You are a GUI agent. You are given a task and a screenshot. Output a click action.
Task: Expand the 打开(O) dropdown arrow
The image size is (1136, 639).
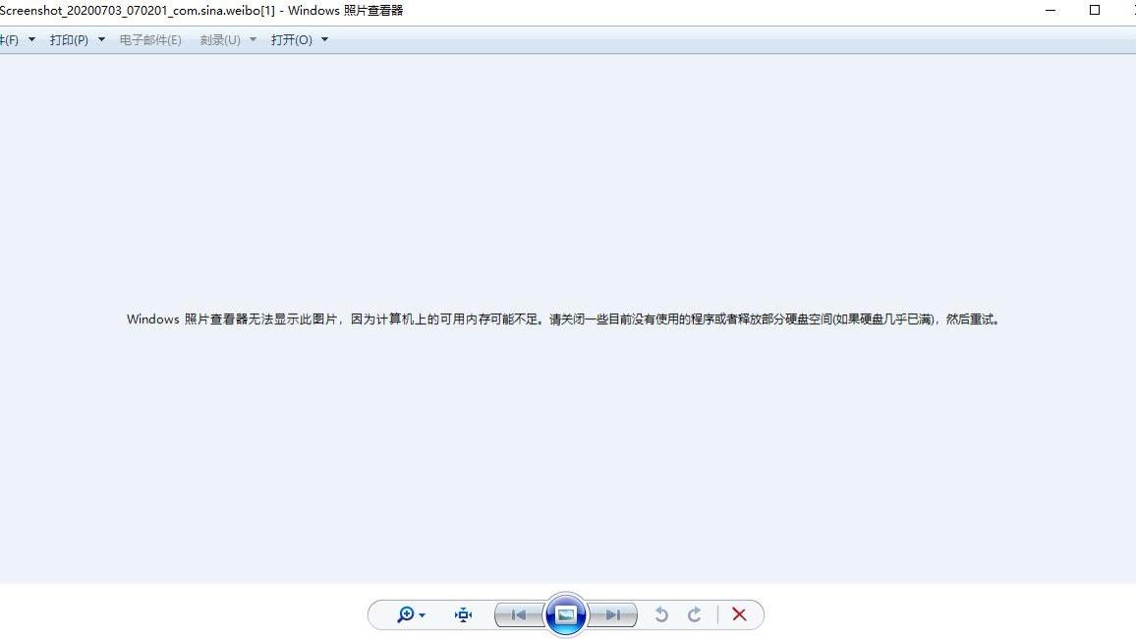(323, 39)
